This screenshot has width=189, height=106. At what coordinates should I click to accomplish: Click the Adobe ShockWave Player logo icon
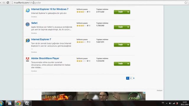click(27, 59)
